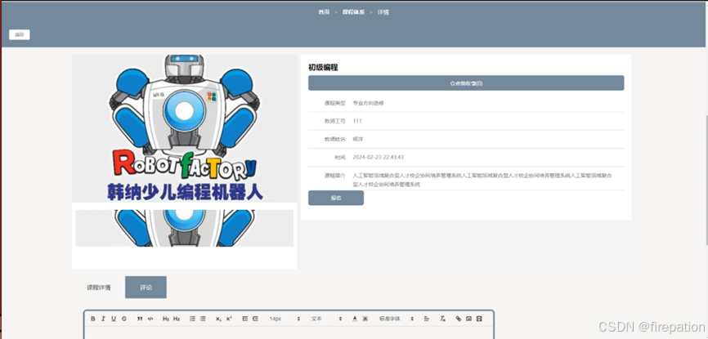Open the text alignment option
The width and height of the screenshot is (708, 339).
click(x=426, y=319)
